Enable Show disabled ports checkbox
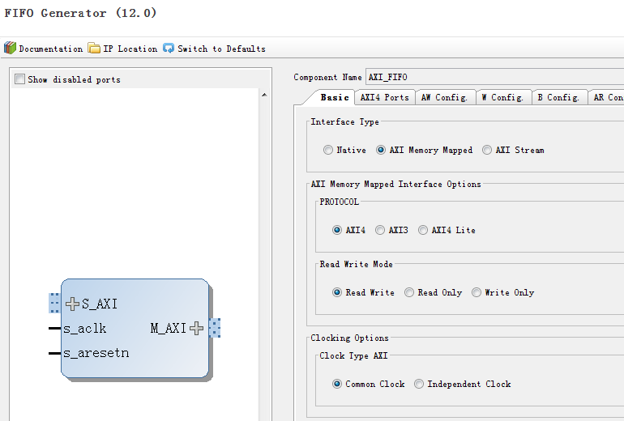Viewport: 624px width, 421px height. point(19,79)
